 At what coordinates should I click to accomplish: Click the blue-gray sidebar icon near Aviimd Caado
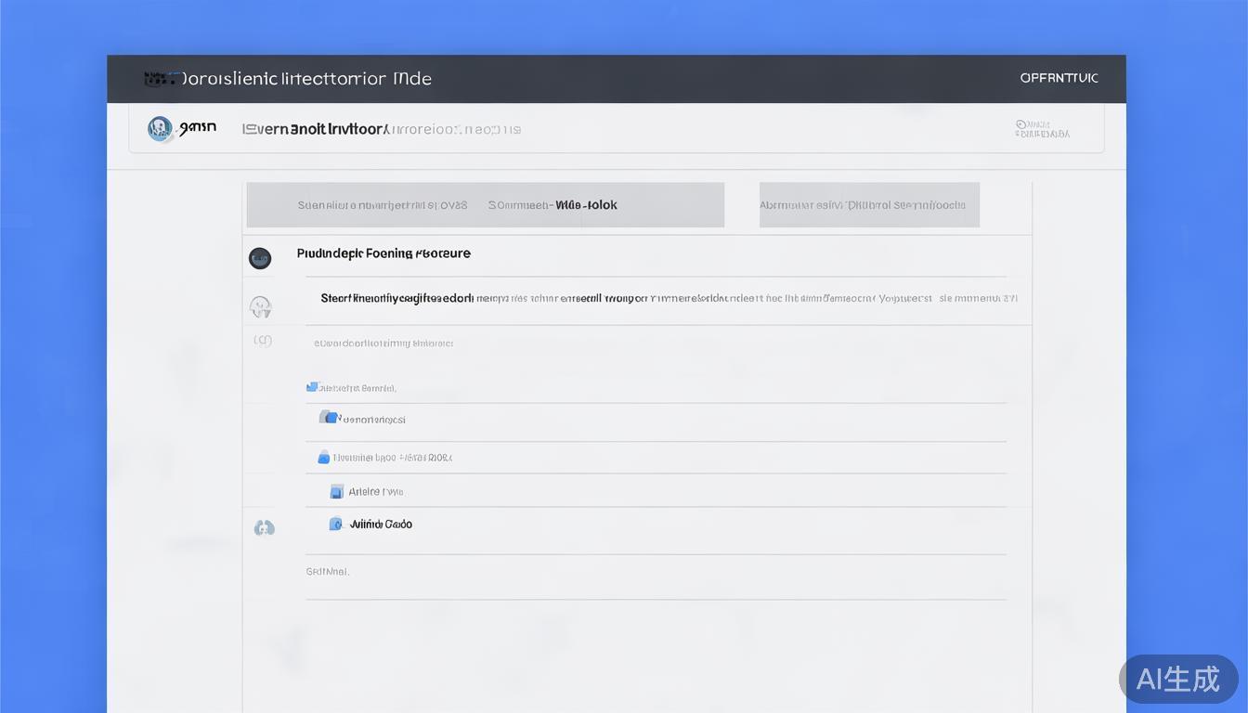pos(265,527)
